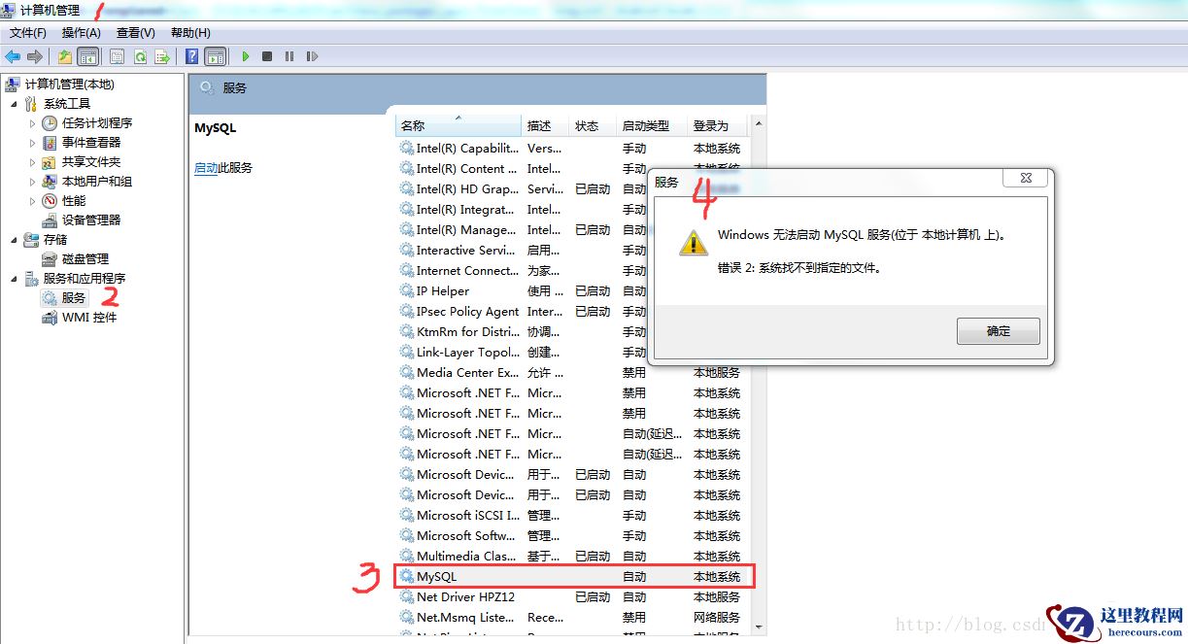
Task: Select 任务计划程序 in the tree
Action: click(97, 123)
